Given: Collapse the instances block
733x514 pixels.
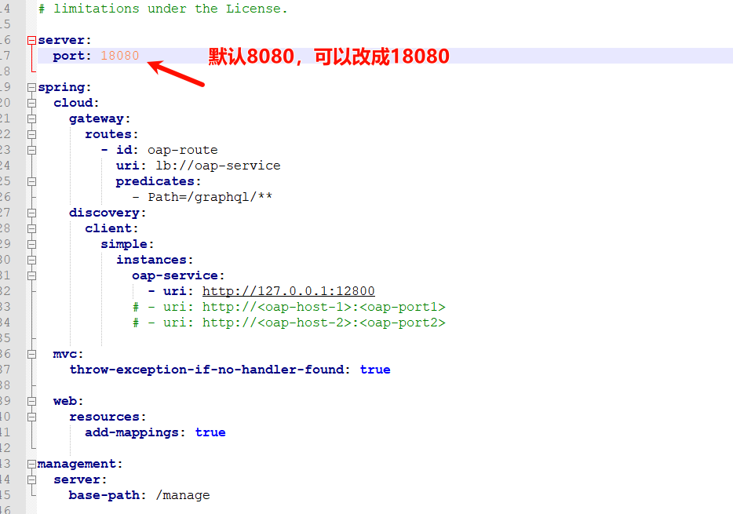Looking at the screenshot, I should pyautogui.click(x=31, y=260).
